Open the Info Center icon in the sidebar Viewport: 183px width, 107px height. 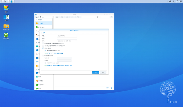click(x=37, y=73)
